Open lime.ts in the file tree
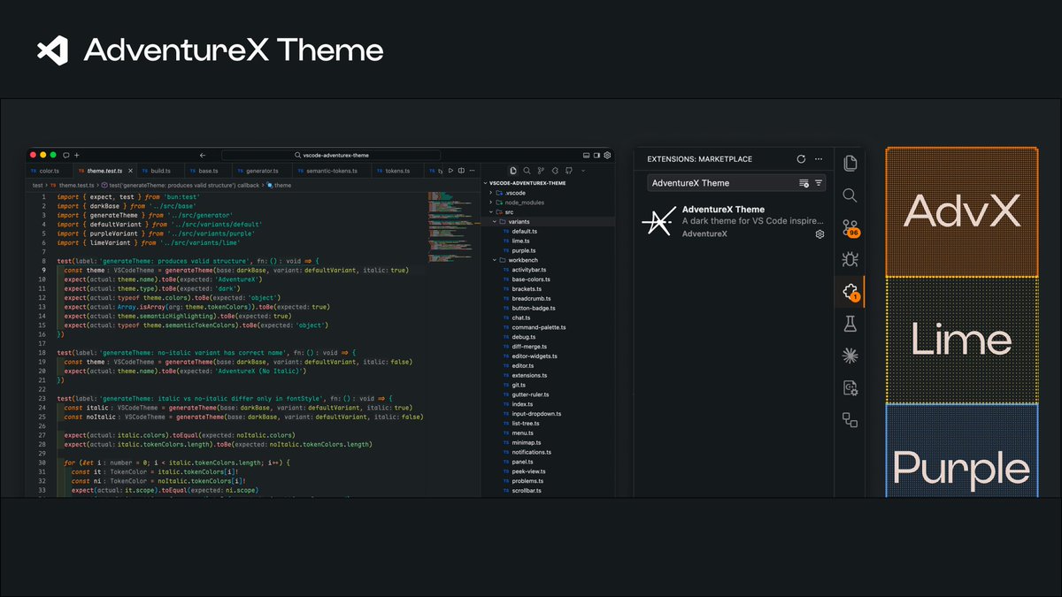Viewport: 1062px width, 597px height. coord(520,241)
